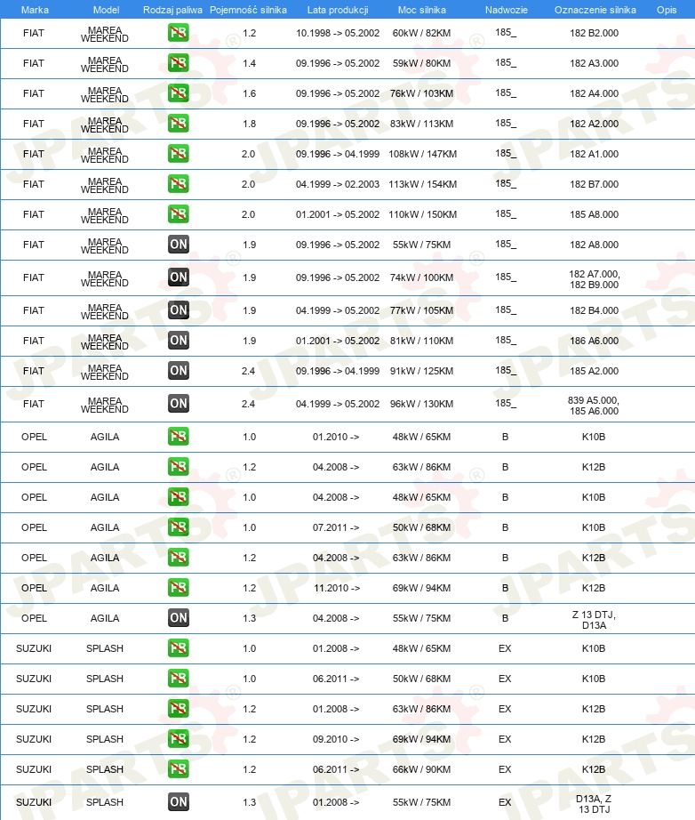Image resolution: width=695 pixels, height=820 pixels.
Task: Select the power cell 81kW / 110KM
Action: 421,341
